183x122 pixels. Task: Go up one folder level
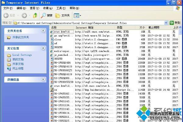(x=35, y=16)
